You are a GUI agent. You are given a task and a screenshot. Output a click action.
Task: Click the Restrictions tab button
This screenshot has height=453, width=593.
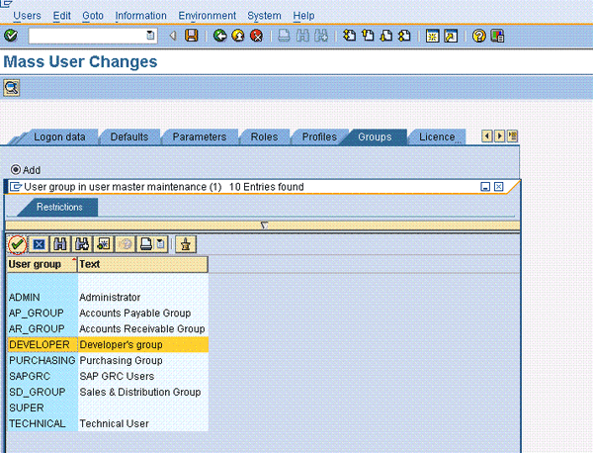59,207
